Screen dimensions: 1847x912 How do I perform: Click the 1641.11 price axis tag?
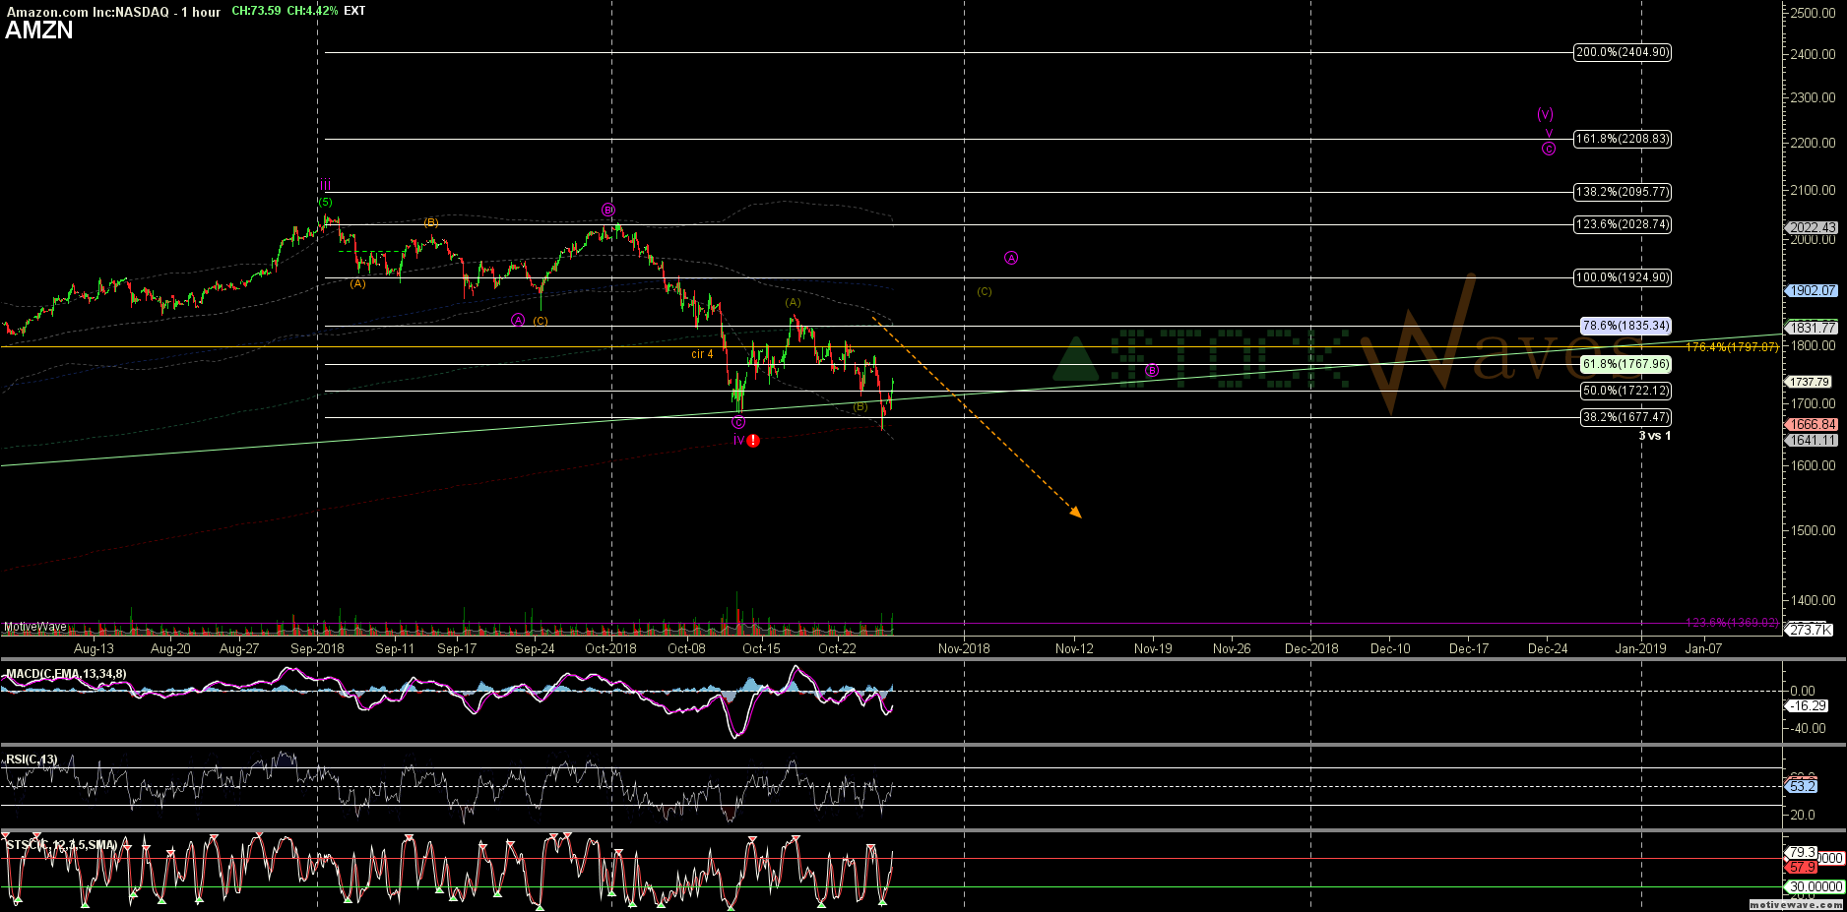click(x=1813, y=441)
